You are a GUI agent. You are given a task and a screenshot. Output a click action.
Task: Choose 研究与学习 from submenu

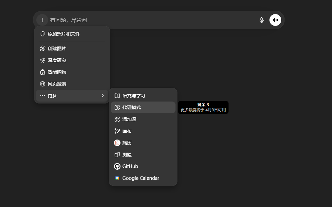click(143, 96)
